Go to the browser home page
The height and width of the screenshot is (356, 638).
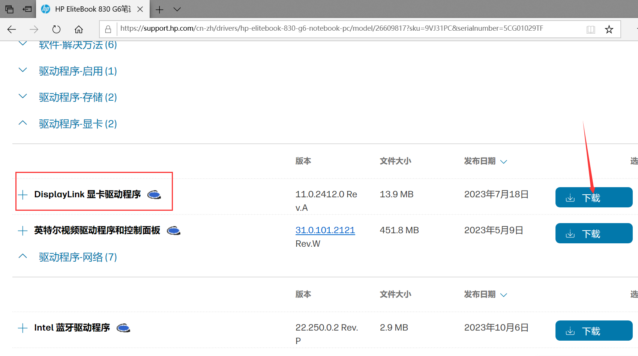click(x=79, y=29)
